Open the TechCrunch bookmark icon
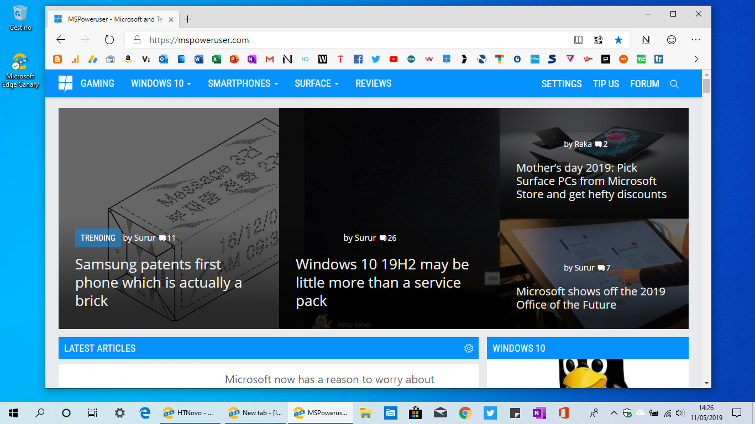Viewport: 755px width, 424px height. pos(641,59)
